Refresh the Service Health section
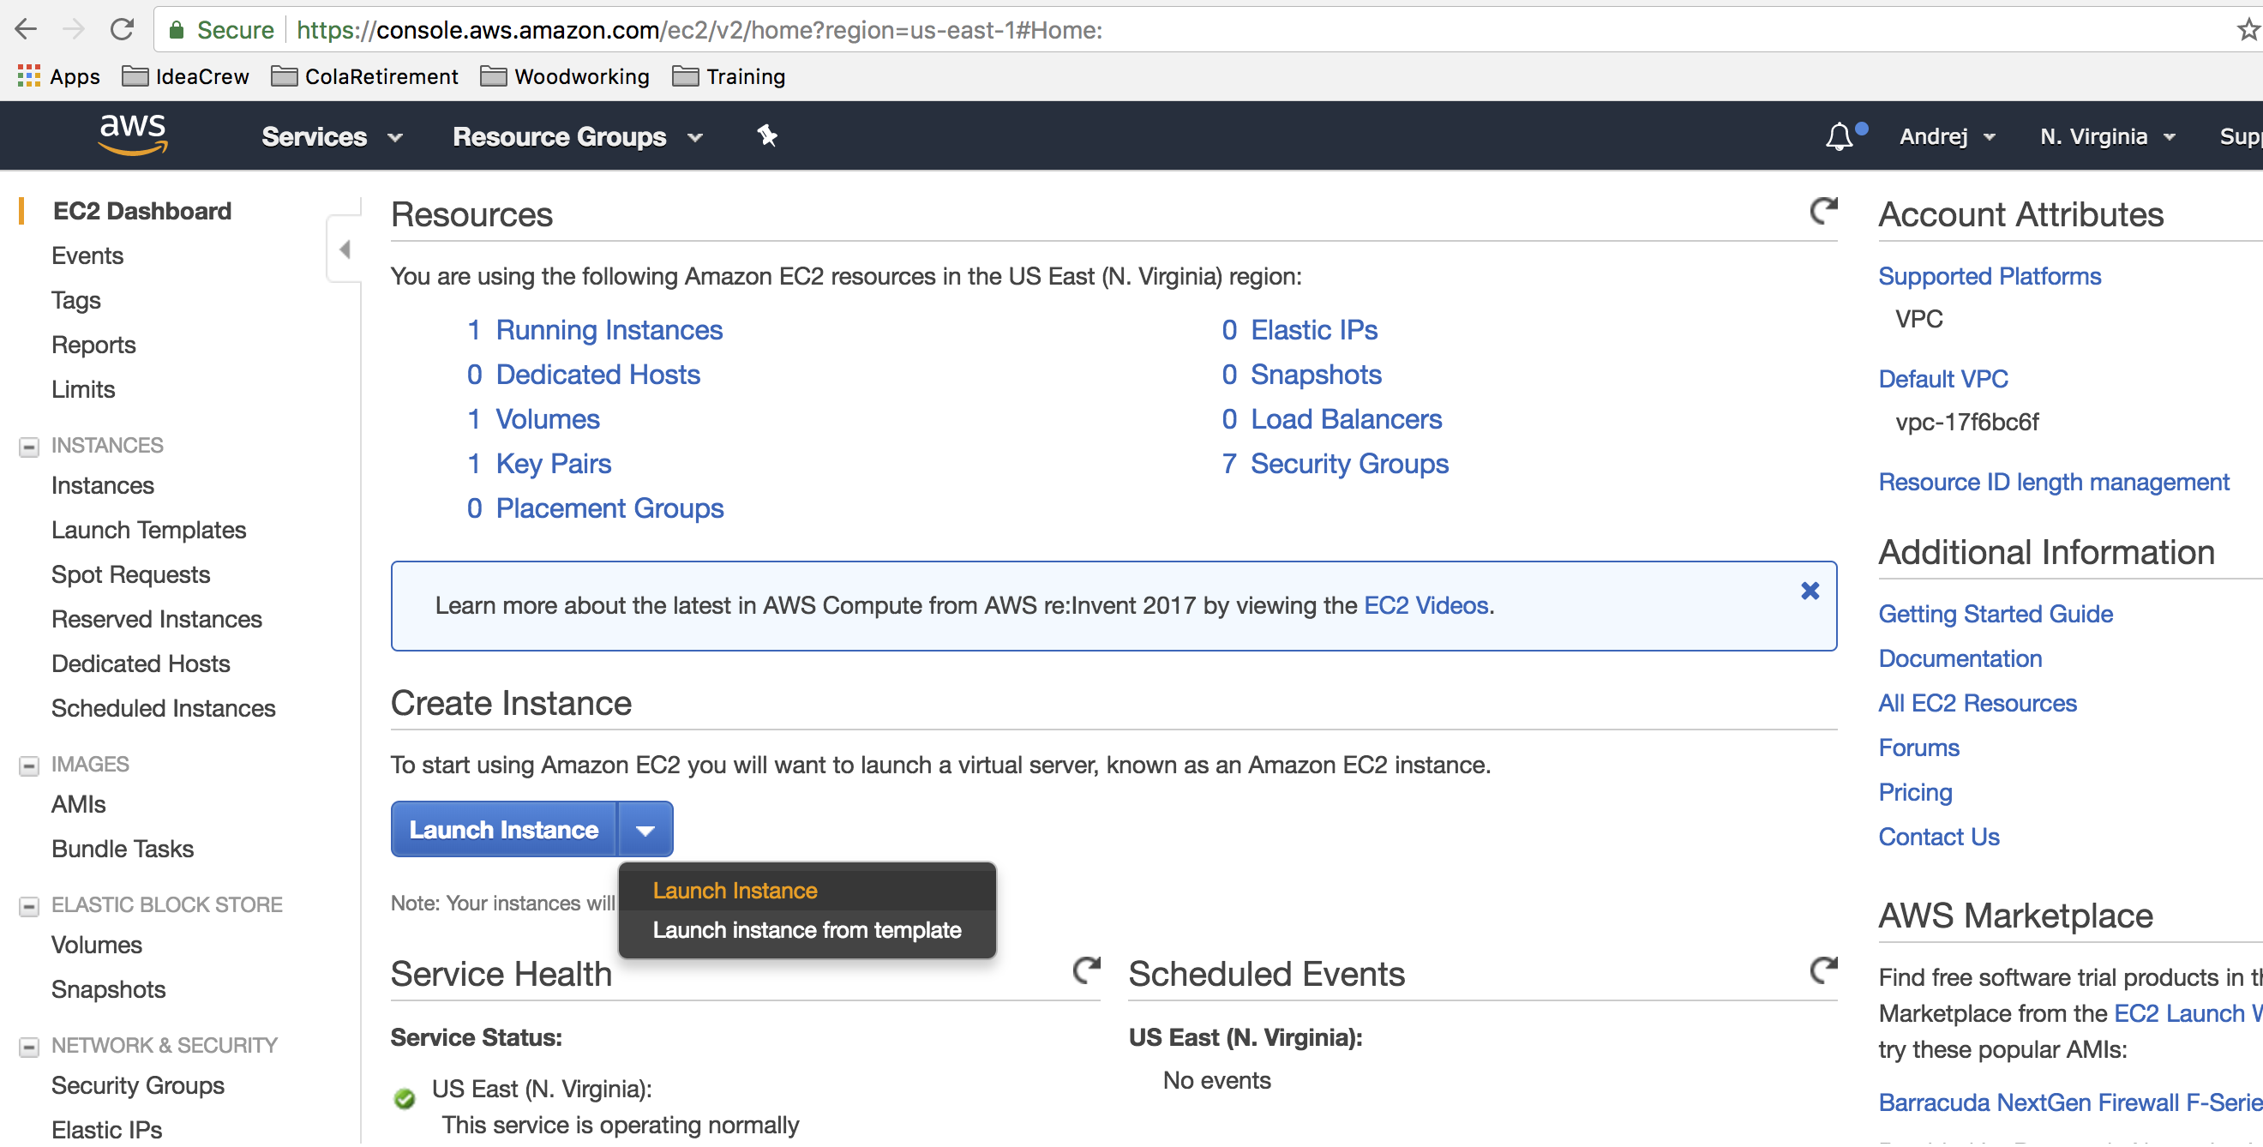 [1086, 970]
